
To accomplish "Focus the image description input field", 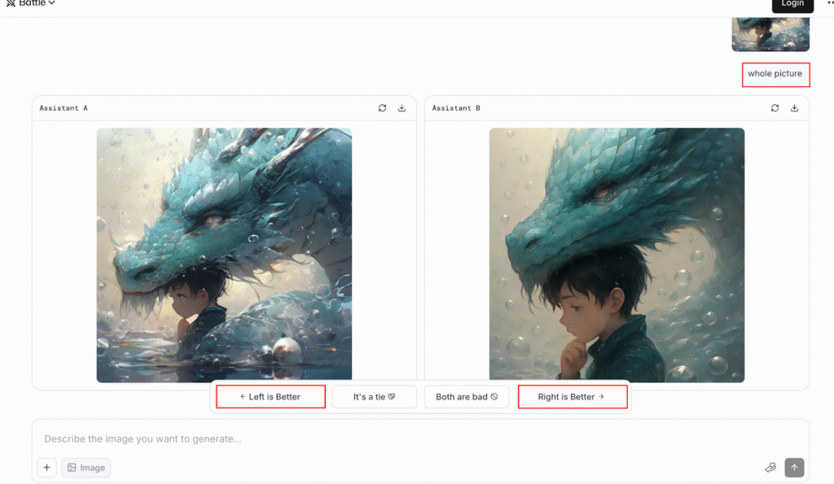I will pyautogui.click(x=391, y=439).
